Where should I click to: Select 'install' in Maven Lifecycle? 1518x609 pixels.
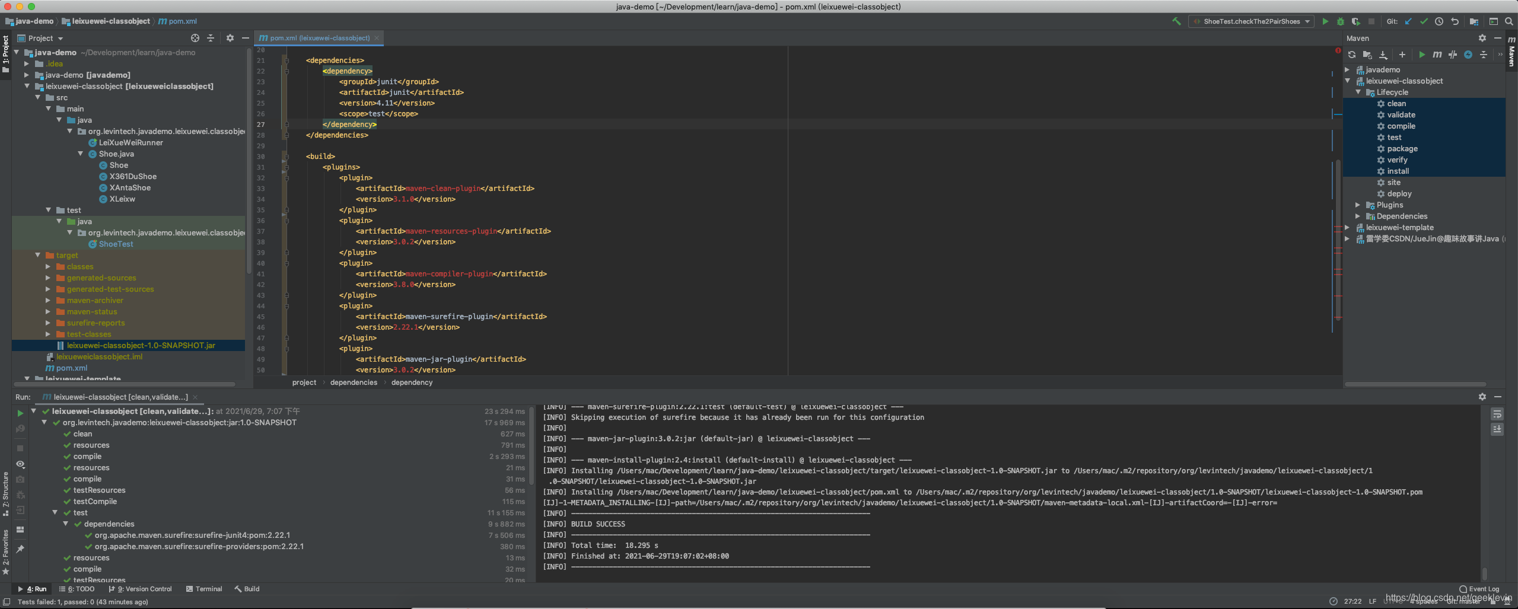coord(1398,171)
